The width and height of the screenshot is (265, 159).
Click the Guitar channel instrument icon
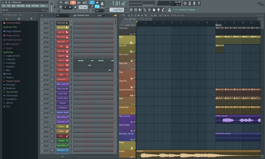pos(67,131)
